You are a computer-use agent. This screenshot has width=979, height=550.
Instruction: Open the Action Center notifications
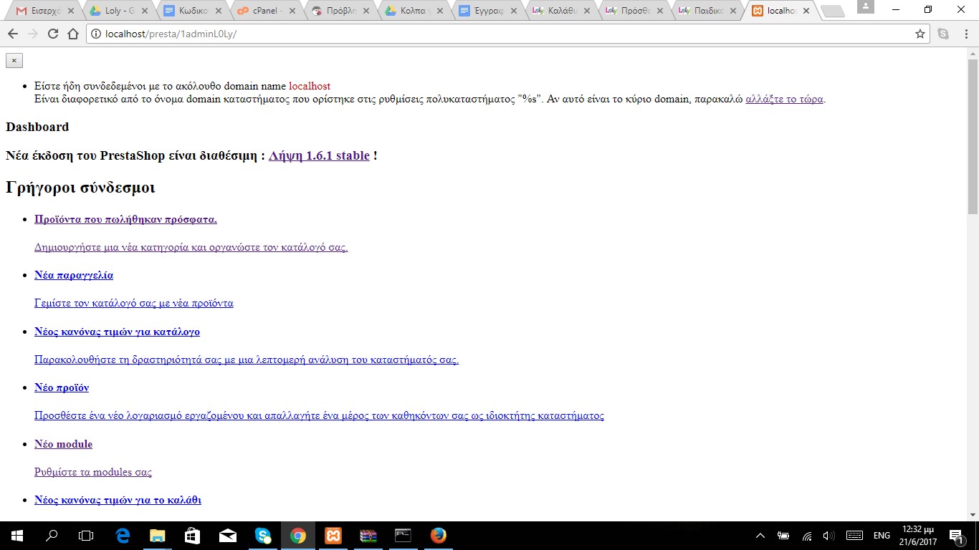click(956, 536)
